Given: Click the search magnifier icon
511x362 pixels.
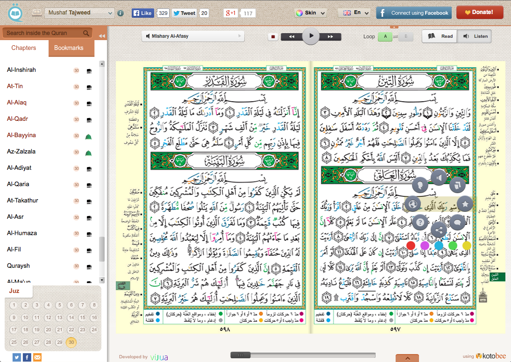Looking at the screenshot, I should click(x=86, y=33).
